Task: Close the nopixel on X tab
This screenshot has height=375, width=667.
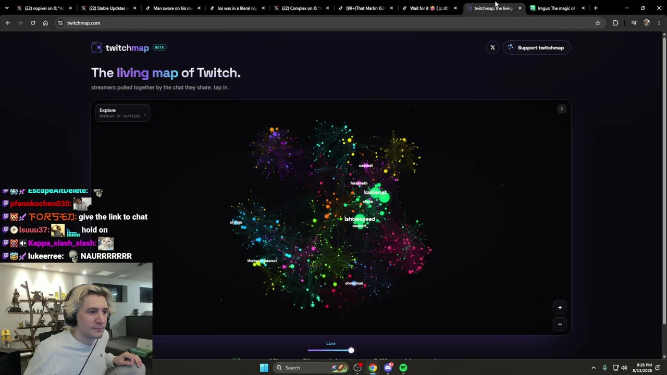Action: click(x=70, y=8)
